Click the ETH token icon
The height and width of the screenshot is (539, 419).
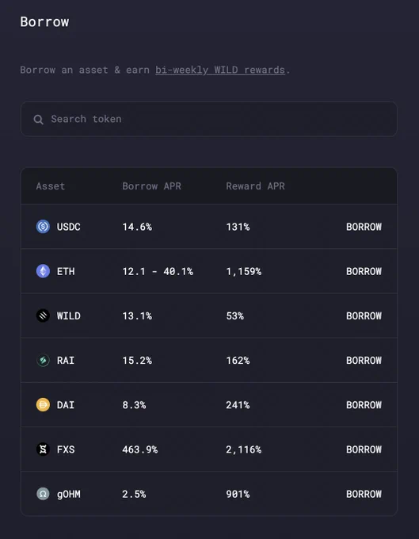(43, 271)
